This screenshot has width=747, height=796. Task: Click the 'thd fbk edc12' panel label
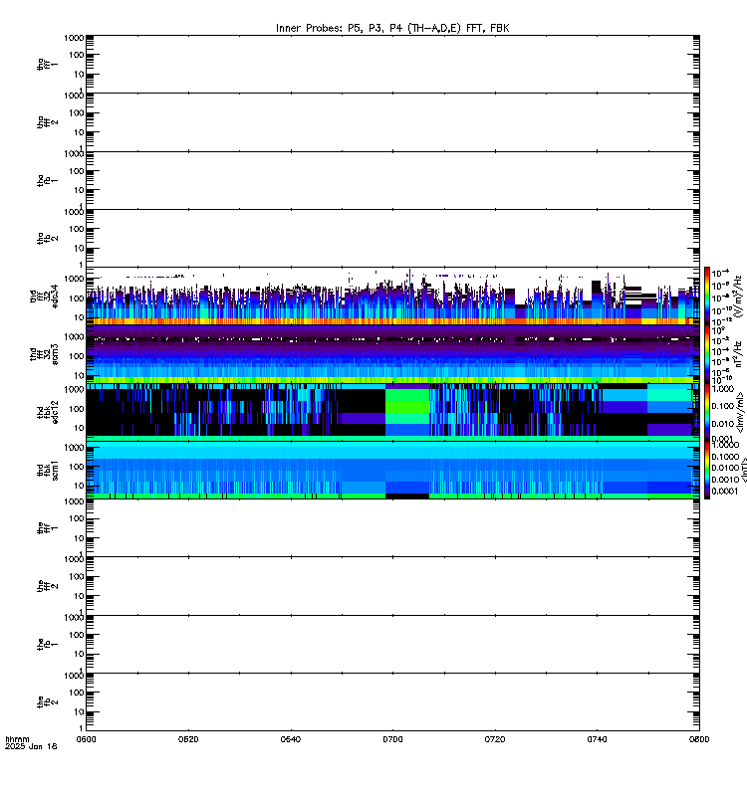point(47,412)
